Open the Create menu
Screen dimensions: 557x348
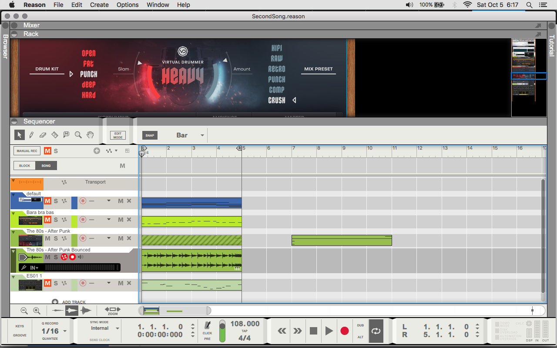[x=99, y=5]
